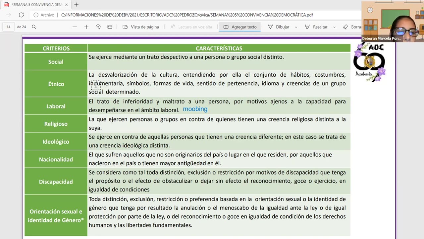
Task: Click text 'El que sufren aquellos que no son originarios'
Action: pyautogui.click(x=145, y=155)
